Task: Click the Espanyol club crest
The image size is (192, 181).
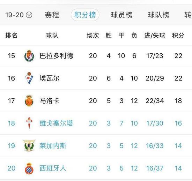Action: [x=29, y=168]
